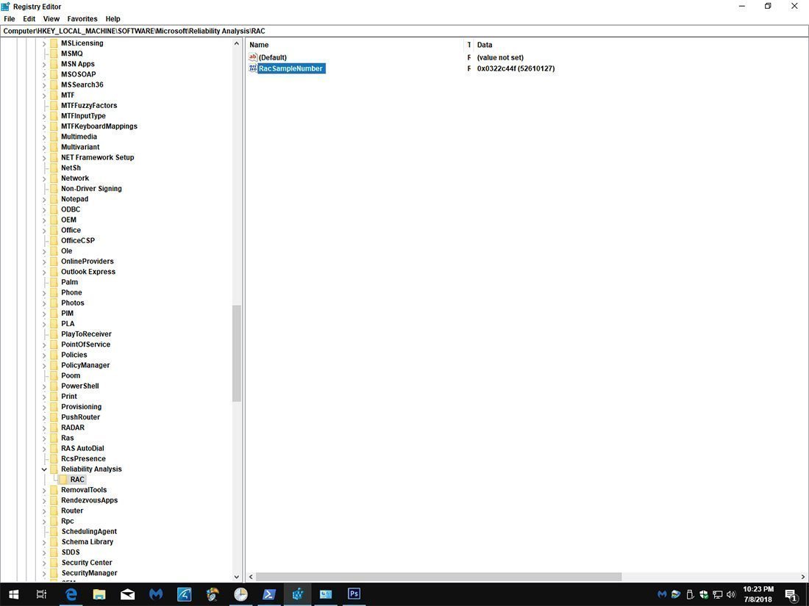
Task: Open the File menu
Action: tap(10, 18)
